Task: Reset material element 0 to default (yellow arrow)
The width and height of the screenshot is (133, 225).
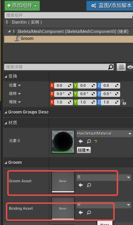Action: click(96, 141)
